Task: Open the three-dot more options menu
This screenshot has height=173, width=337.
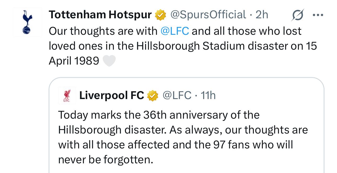Action: pyautogui.click(x=318, y=15)
